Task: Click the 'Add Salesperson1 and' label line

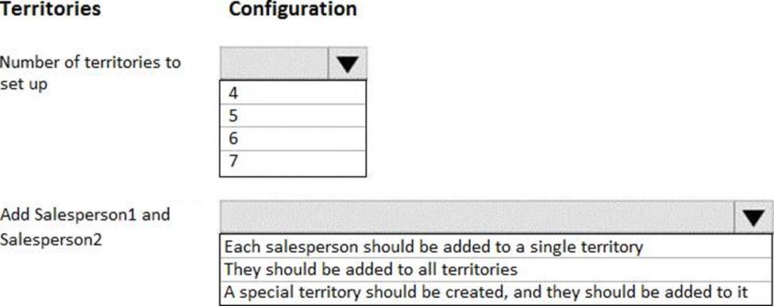Action: tap(86, 215)
